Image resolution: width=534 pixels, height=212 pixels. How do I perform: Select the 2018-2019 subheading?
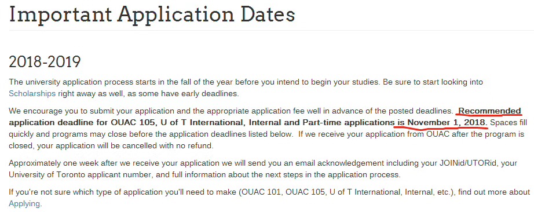[x=45, y=63]
